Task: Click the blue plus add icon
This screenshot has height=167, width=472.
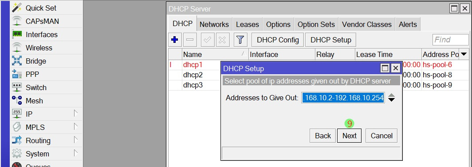Action: [x=175, y=40]
